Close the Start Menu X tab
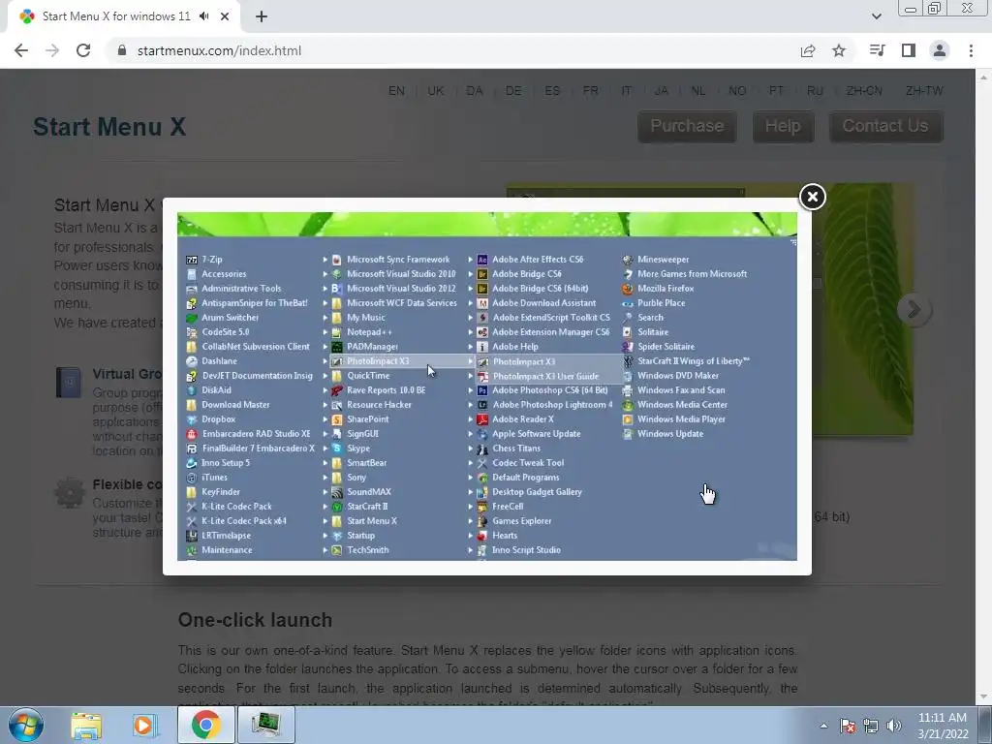The height and width of the screenshot is (744, 992). pos(225,16)
